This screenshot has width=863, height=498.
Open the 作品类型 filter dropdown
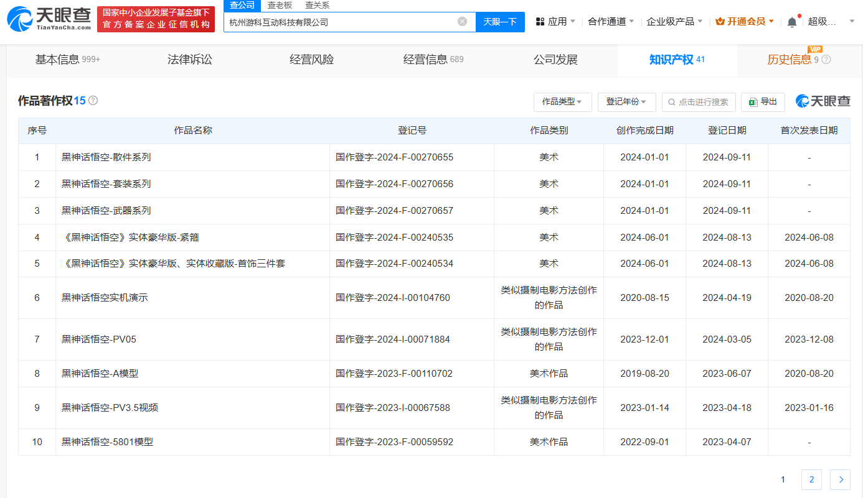pyautogui.click(x=562, y=102)
